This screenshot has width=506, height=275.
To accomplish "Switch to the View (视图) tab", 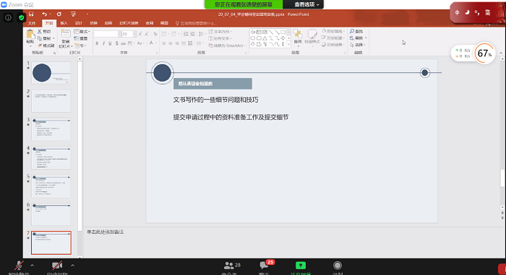I will point(164,23).
